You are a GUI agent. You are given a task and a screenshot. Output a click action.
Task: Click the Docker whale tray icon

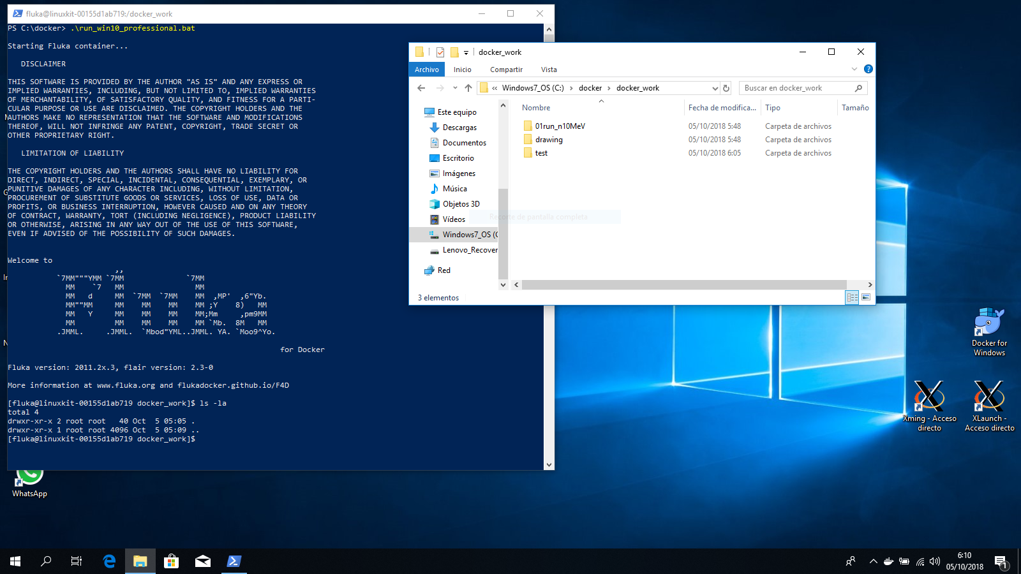tap(888, 561)
